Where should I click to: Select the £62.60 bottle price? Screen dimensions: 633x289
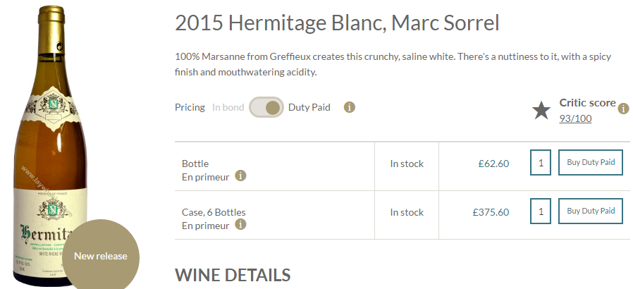[493, 164]
